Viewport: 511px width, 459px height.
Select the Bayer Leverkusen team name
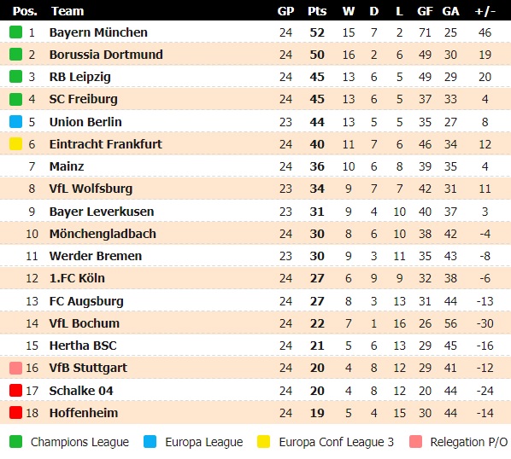[102, 212]
